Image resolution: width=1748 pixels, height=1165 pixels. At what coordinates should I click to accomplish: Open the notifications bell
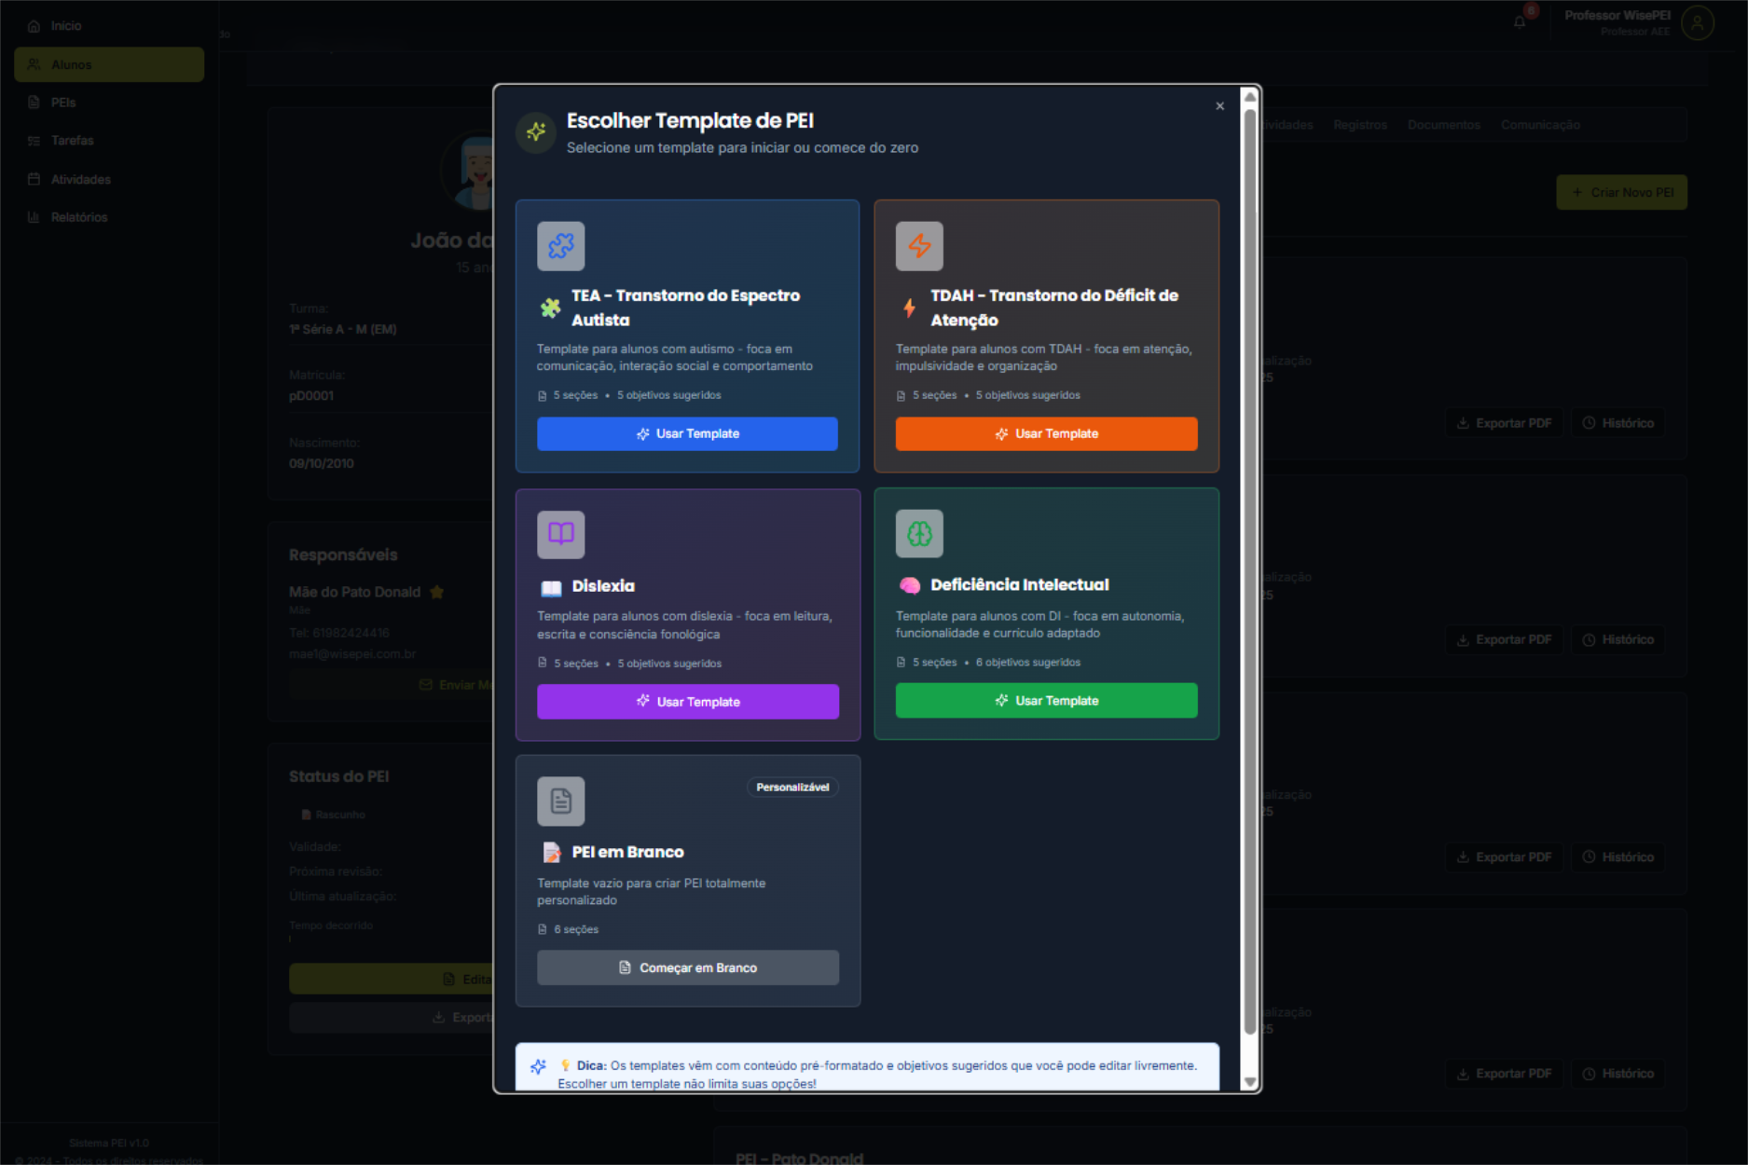click(1520, 22)
